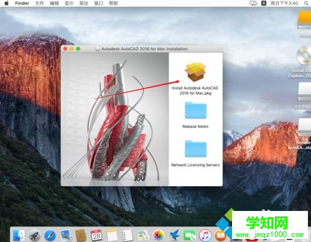Open Finder from the Dock
The height and width of the screenshot is (242, 311).
pos(19,235)
